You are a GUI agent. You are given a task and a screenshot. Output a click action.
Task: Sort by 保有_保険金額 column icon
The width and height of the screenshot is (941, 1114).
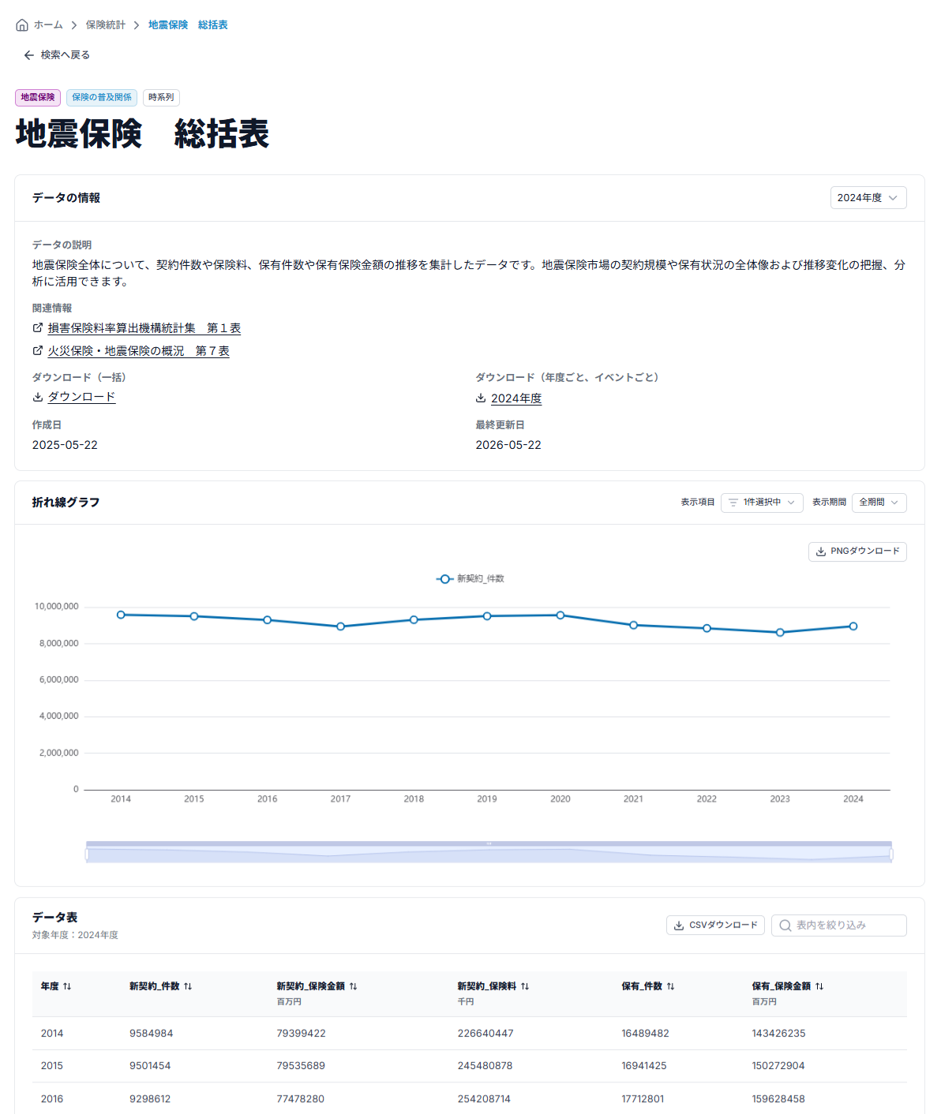(819, 986)
